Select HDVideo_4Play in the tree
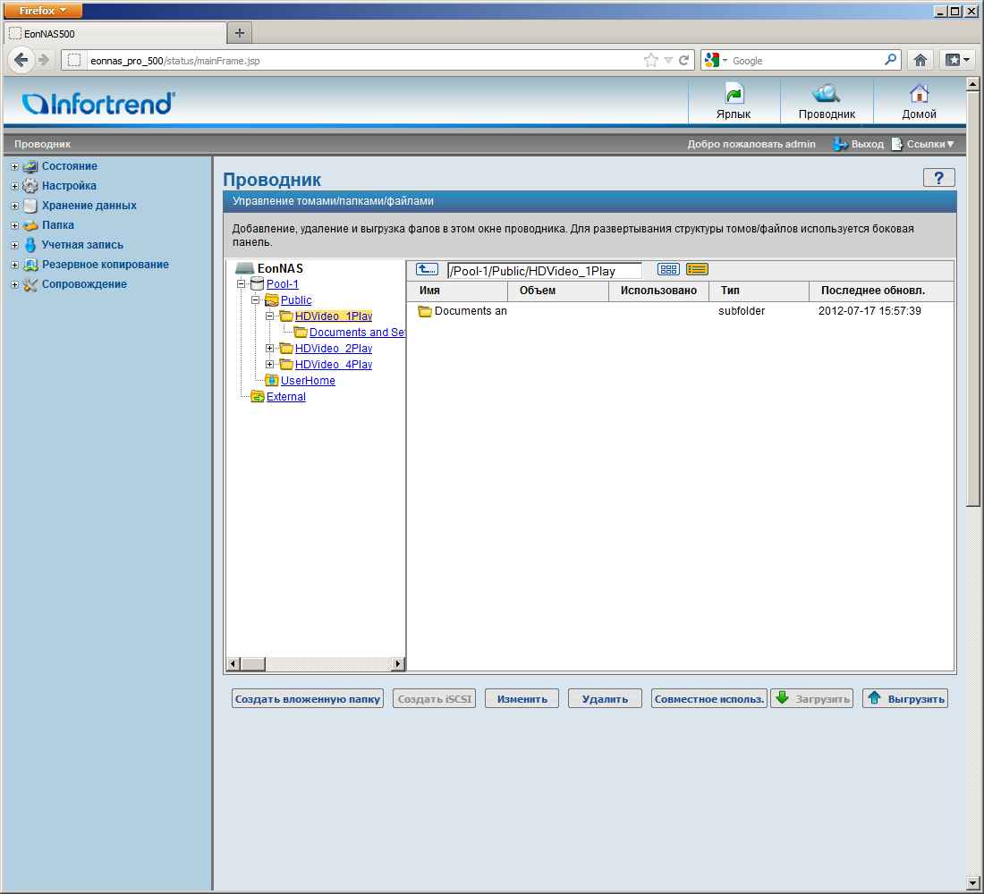Viewport: 984px width, 894px height. click(334, 365)
